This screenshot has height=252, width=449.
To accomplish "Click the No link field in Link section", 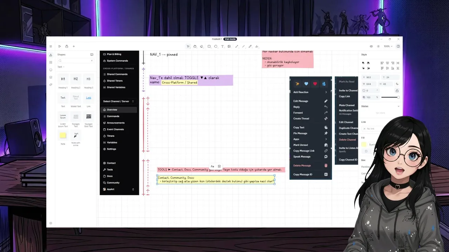I will [372, 129].
